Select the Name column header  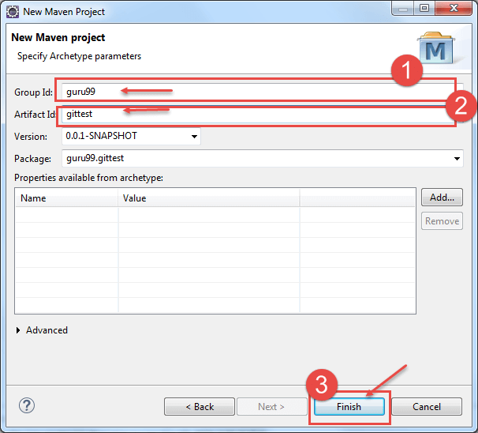[x=66, y=198]
